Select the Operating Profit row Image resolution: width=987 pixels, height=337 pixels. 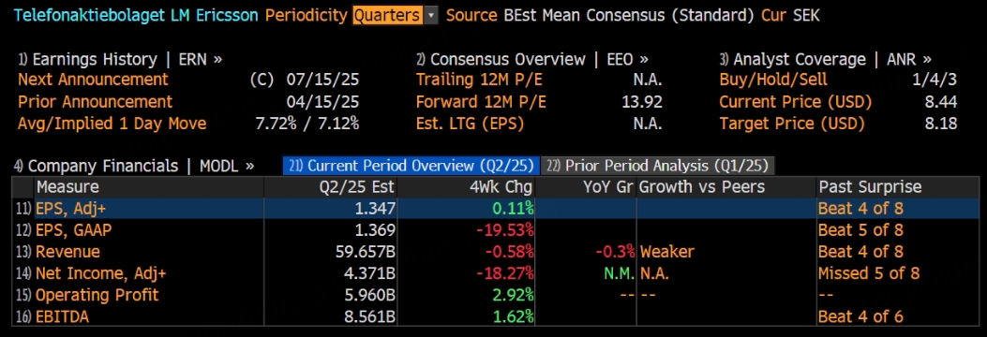pos(496,295)
